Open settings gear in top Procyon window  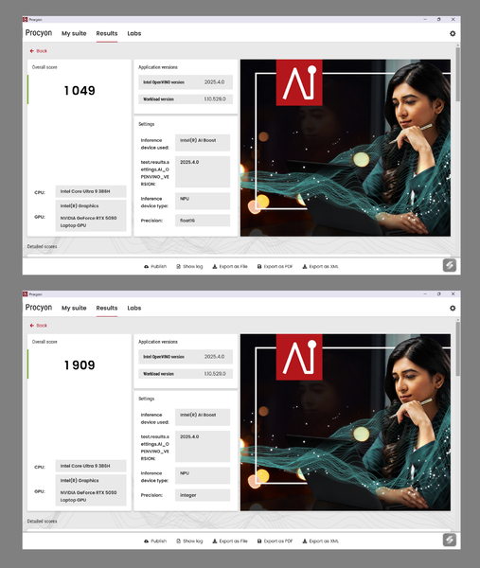pyautogui.click(x=453, y=33)
